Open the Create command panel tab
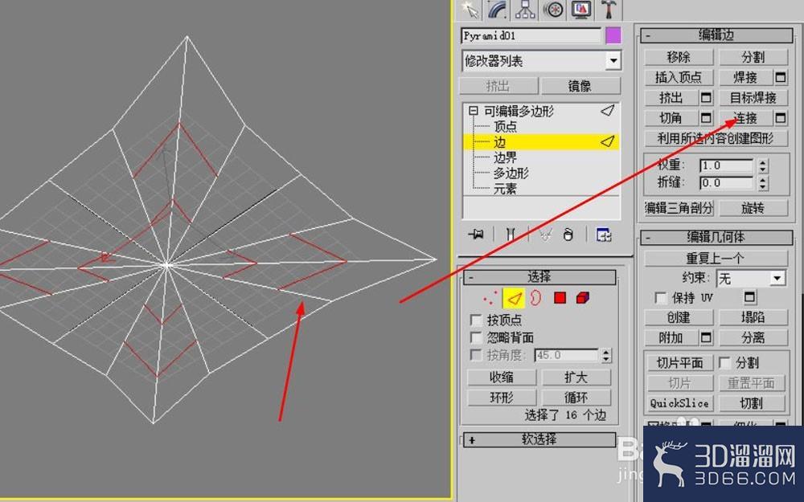The image size is (804, 502). (x=470, y=10)
